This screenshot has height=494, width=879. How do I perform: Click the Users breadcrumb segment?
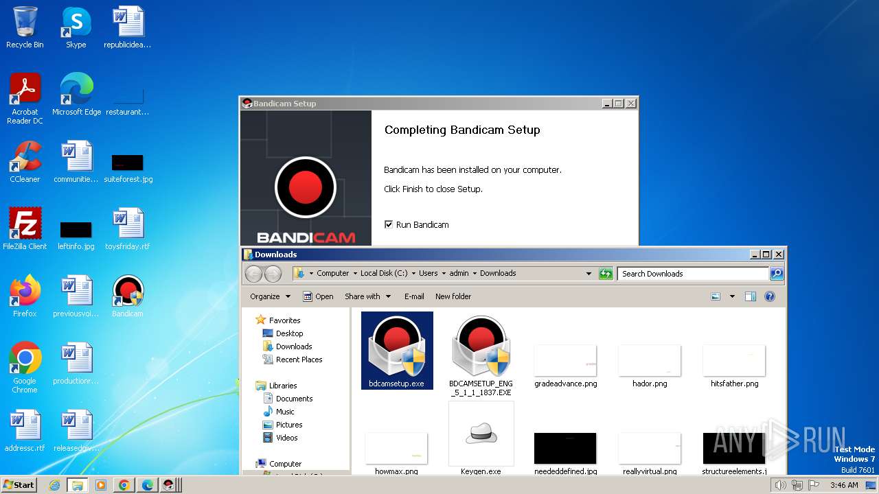click(x=429, y=273)
